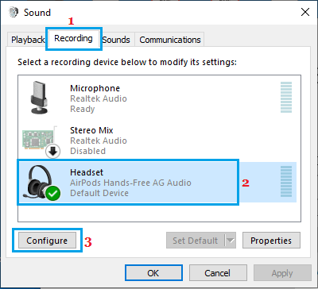This screenshot has height=289, width=318.
Task: Cancel the Sound dialog
Action: click(218, 273)
